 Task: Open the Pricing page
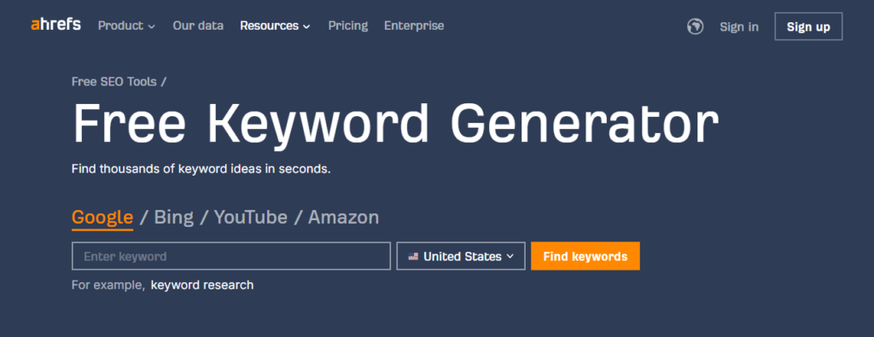point(348,26)
